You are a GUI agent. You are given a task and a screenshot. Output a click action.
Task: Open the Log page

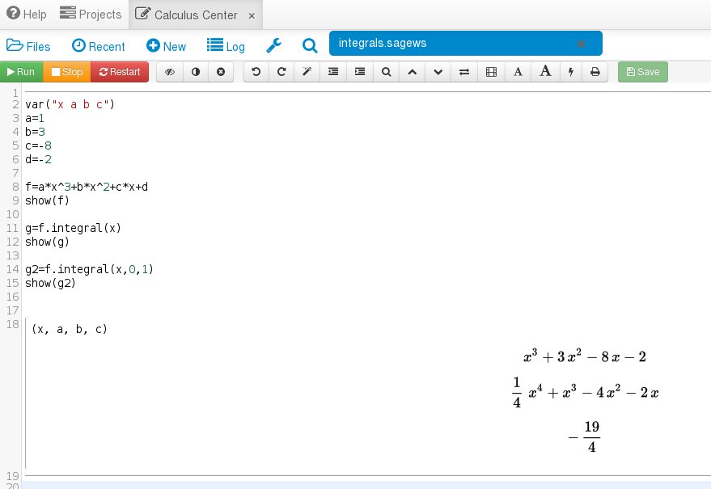point(226,46)
